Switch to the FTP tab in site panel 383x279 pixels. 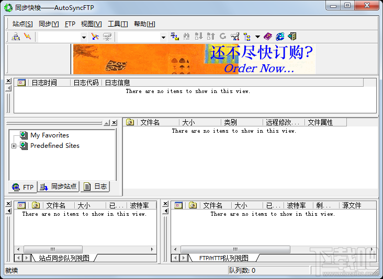(22, 187)
